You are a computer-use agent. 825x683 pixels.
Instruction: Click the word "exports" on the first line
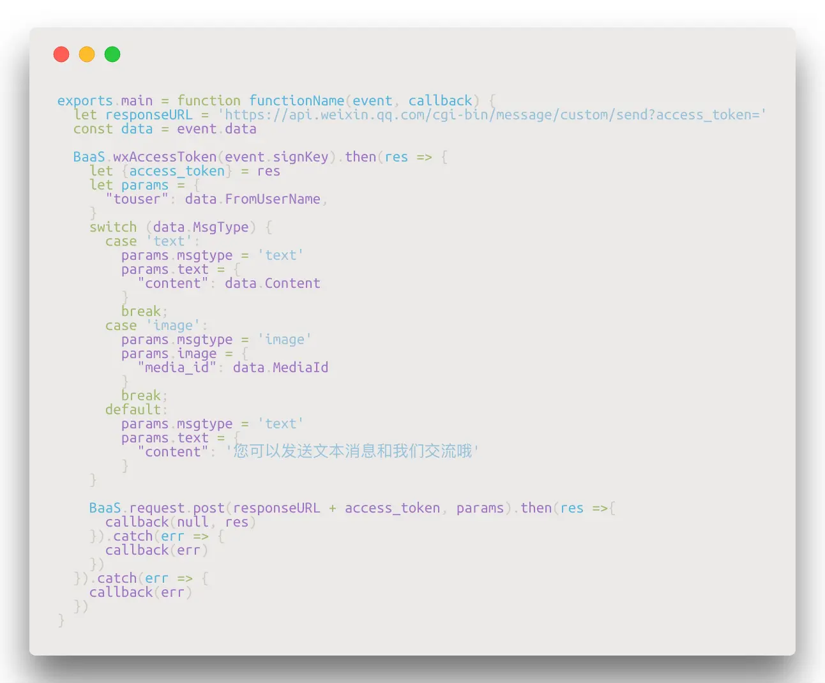pyautogui.click(x=85, y=101)
